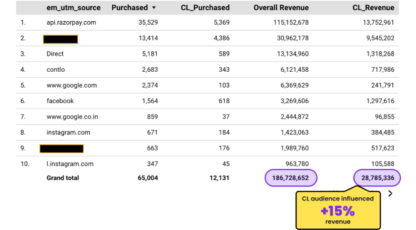Click Overall Revenue value 13,134,960
Image resolution: width=416 pixels, height=230 pixels.
[293, 54]
